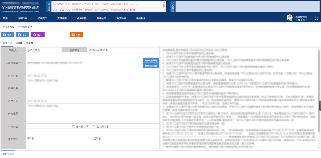Open the 系统服务 dropdown menu
Viewport: 321px width, 158px height.
142,18
